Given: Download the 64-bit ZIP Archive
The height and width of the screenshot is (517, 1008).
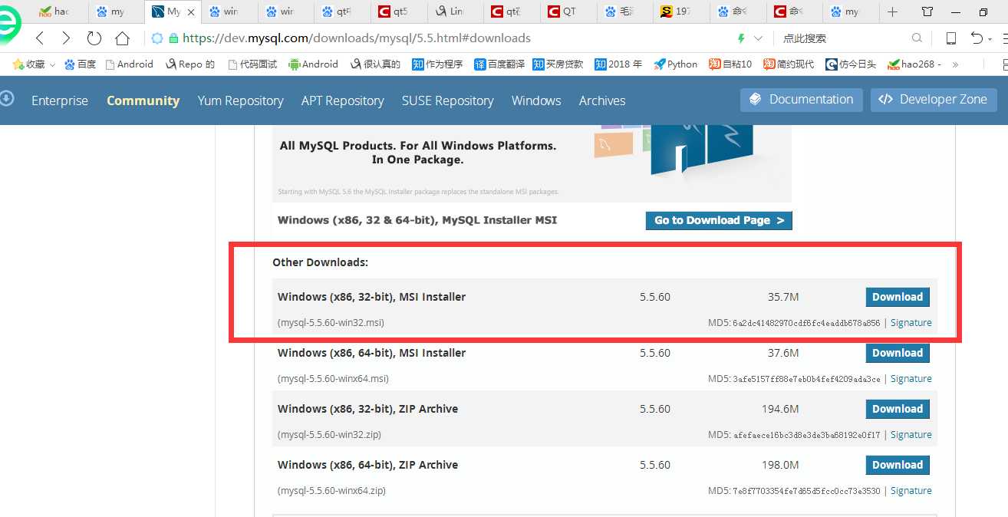Looking at the screenshot, I should (898, 465).
